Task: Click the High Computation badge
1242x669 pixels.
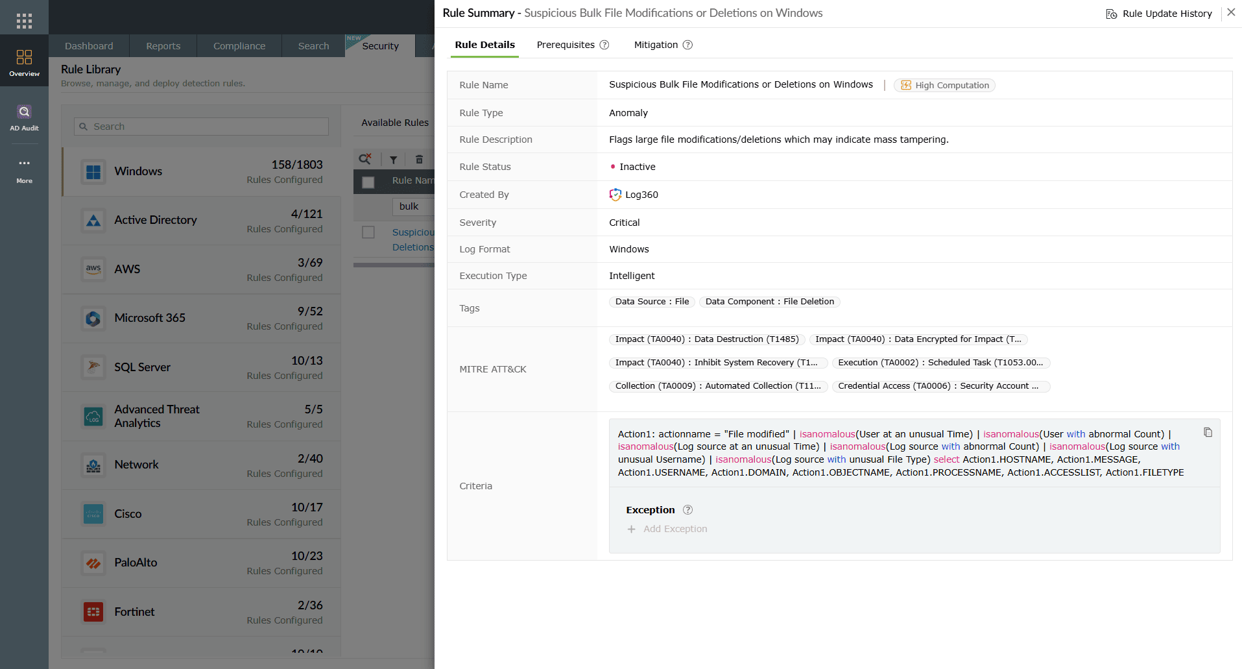Action: pos(944,85)
